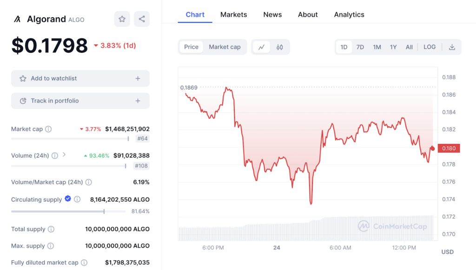Click the star favorite icon
This screenshot has width=476, height=270.
pyautogui.click(x=122, y=19)
